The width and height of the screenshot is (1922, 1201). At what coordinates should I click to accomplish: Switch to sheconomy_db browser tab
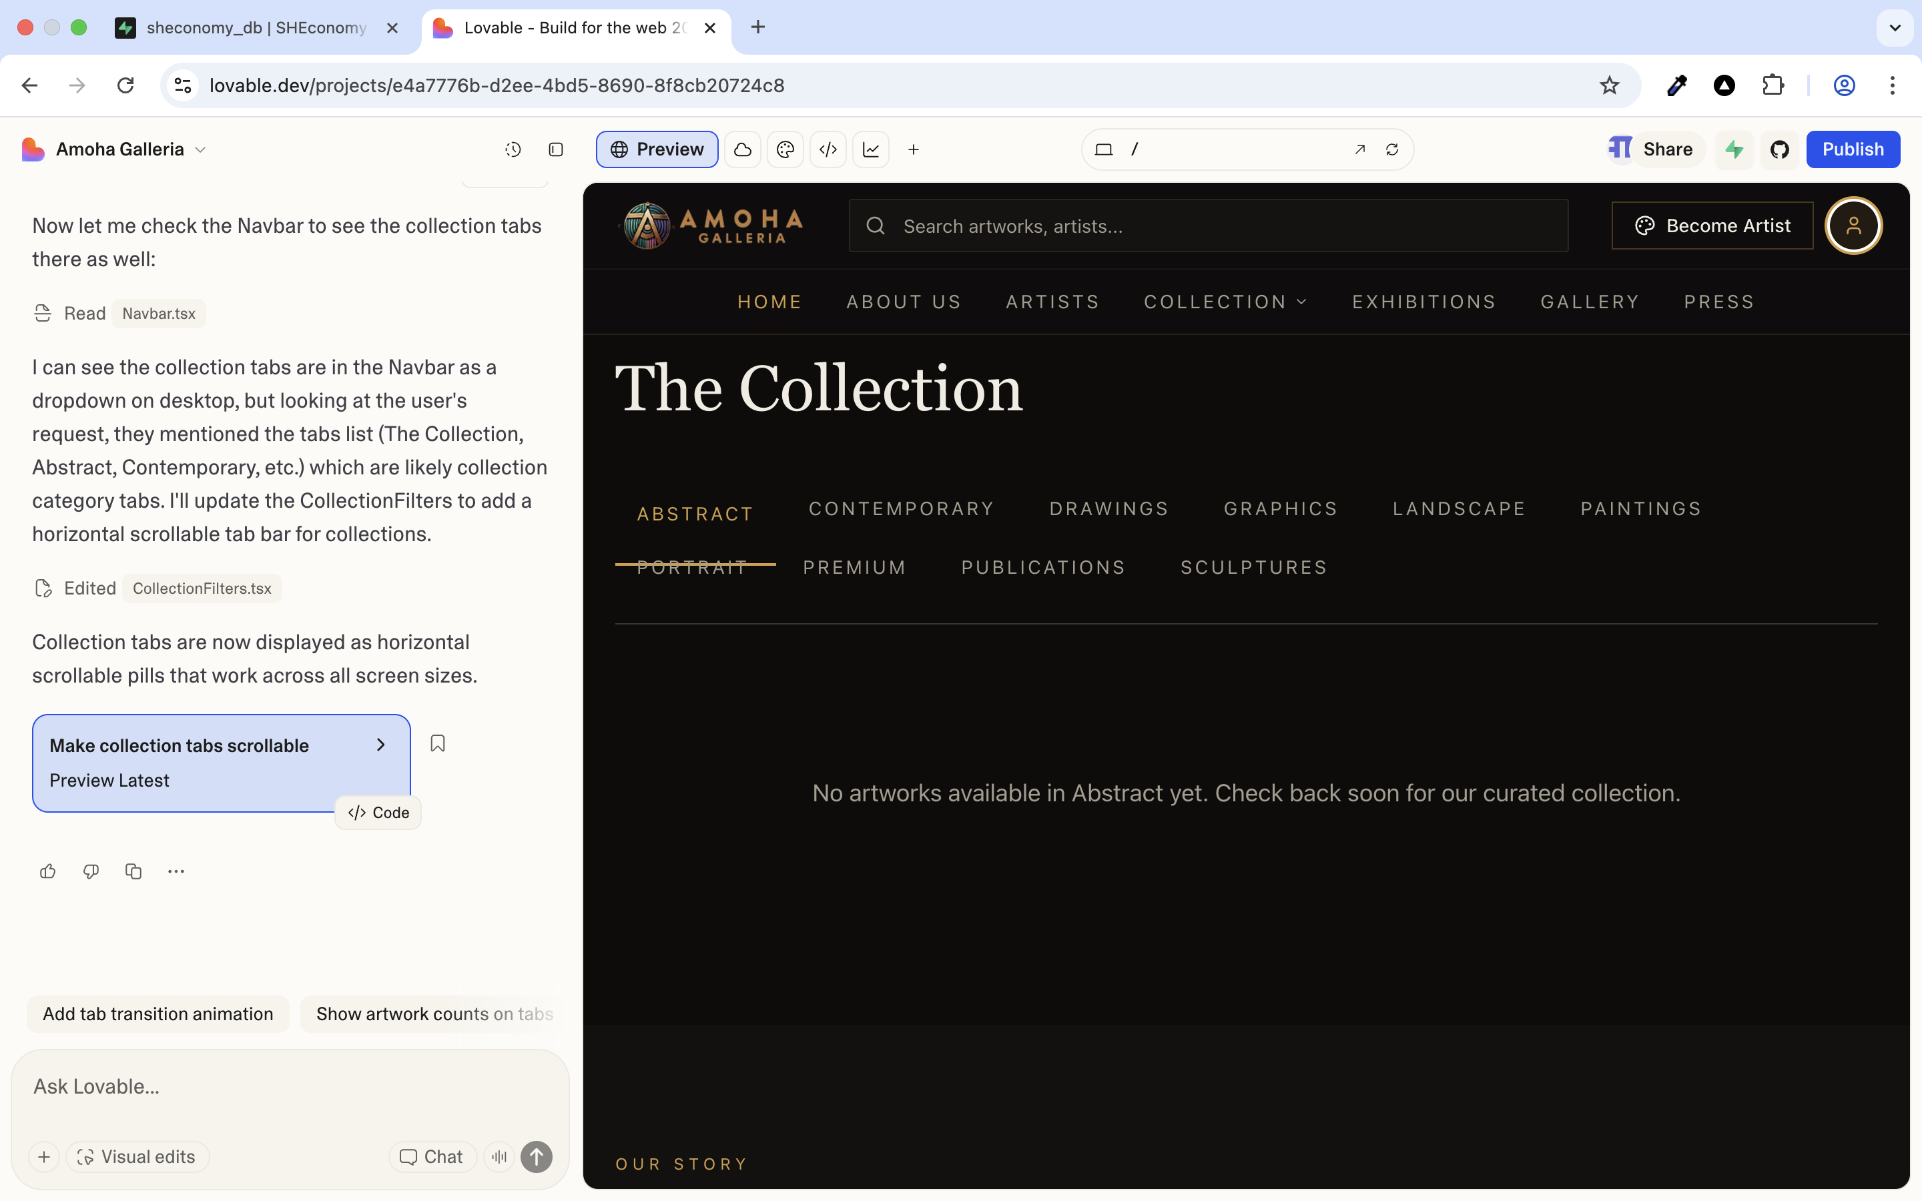coord(256,28)
